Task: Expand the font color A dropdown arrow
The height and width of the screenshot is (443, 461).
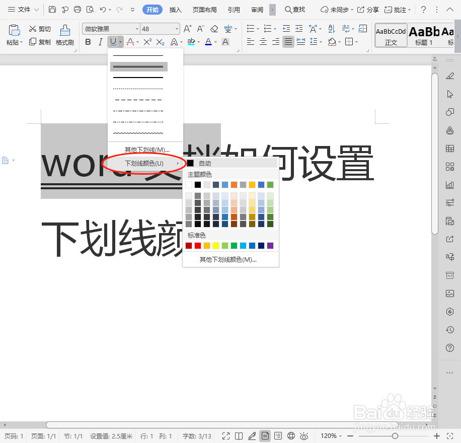Action: pos(216,42)
